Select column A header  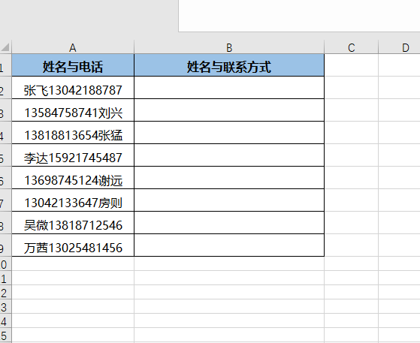click(x=73, y=47)
